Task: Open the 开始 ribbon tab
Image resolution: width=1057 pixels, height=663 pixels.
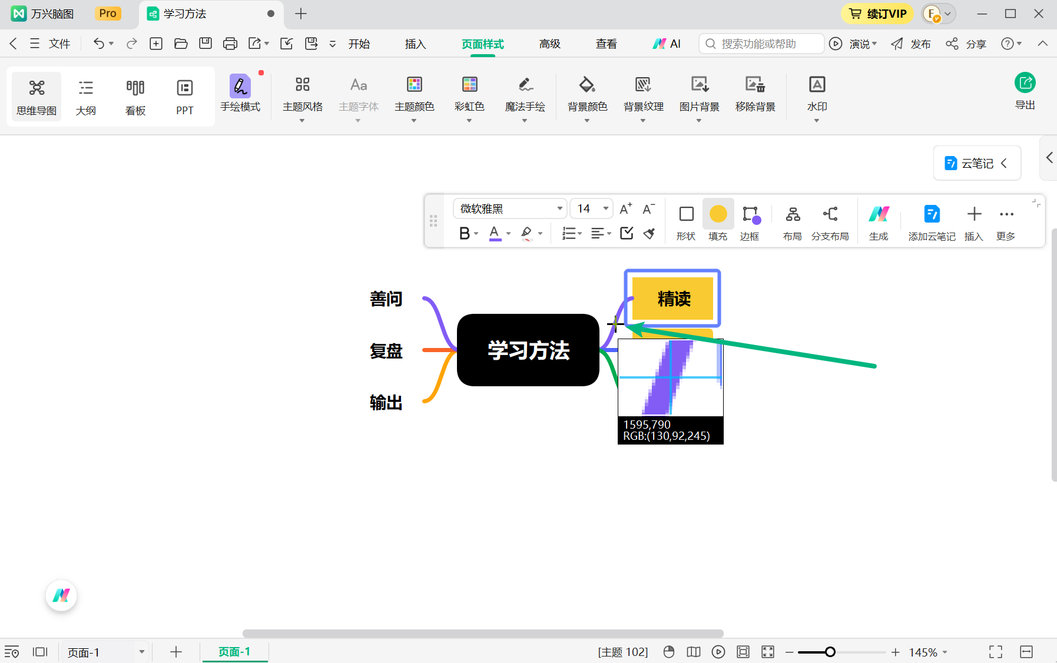Action: click(x=359, y=44)
